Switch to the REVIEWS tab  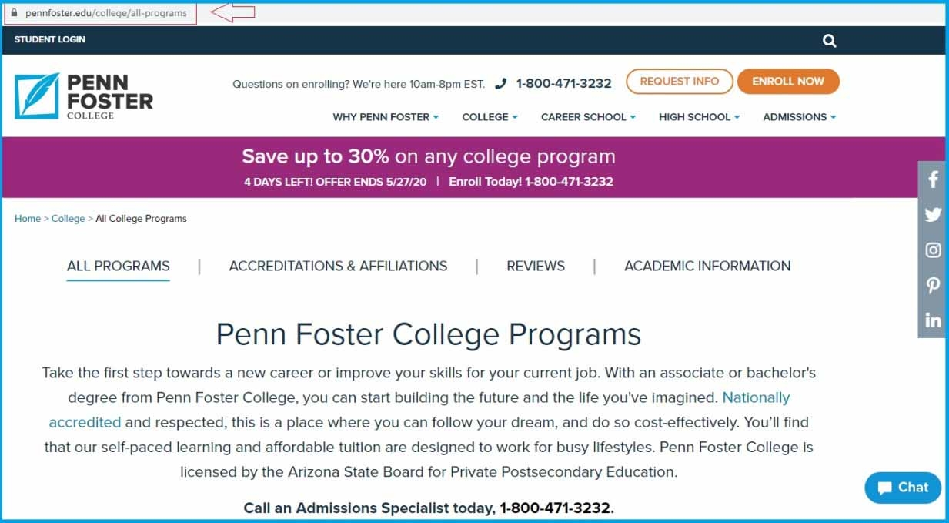[535, 266]
